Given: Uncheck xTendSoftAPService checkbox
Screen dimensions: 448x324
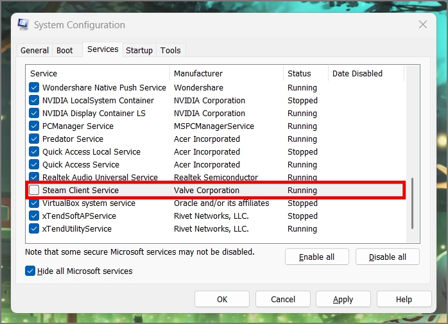Looking at the screenshot, I should click(34, 216).
